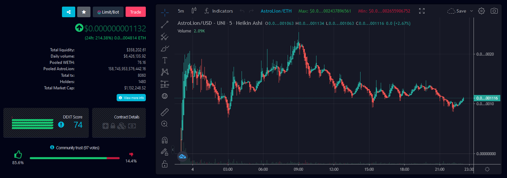
Task: Toggle Lock all drawing tools
Action: click(x=165, y=164)
